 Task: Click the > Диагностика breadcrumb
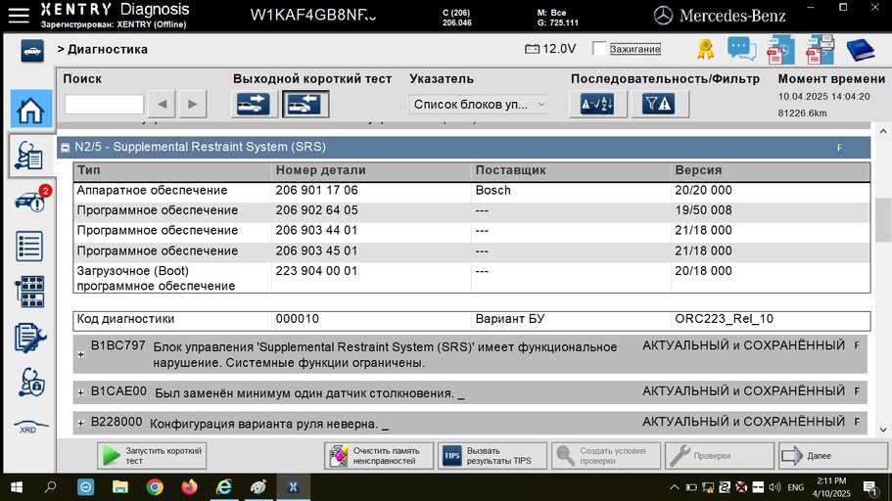click(x=103, y=50)
